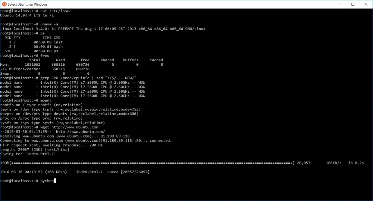
Task: Click the "bash" process row
Action: click(x=36, y=47)
